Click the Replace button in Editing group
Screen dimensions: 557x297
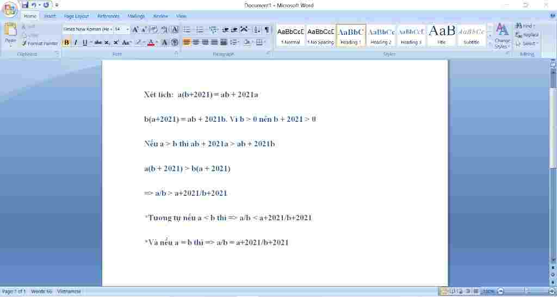(x=527, y=35)
